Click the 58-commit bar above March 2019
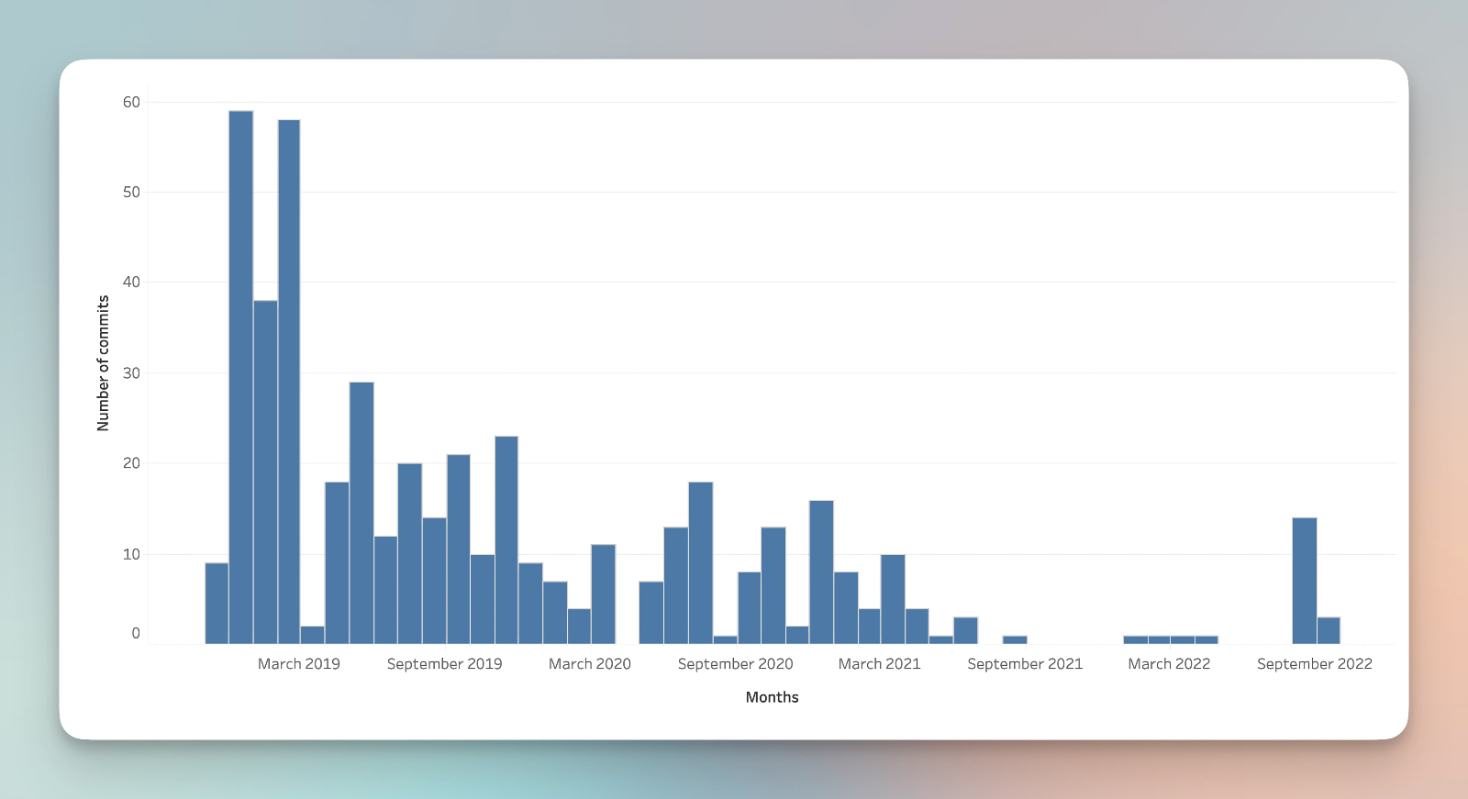Image resolution: width=1468 pixels, height=799 pixels. point(289,381)
